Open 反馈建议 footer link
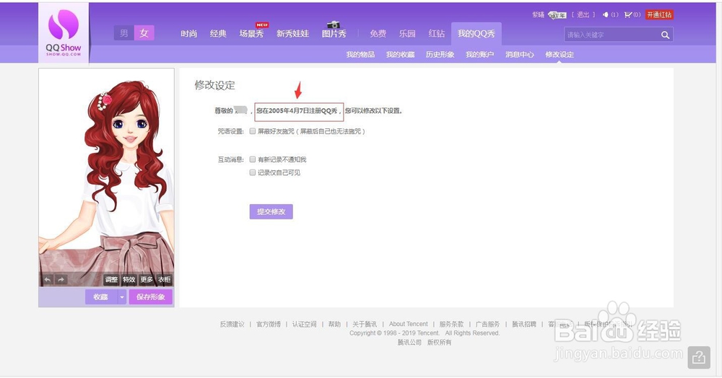 232,324
